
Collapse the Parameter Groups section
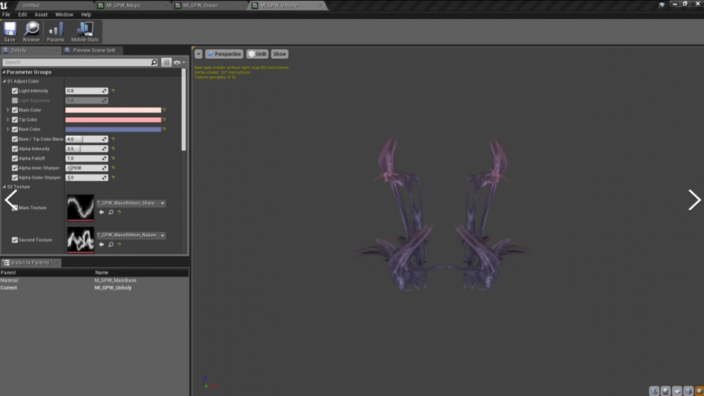point(4,72)
